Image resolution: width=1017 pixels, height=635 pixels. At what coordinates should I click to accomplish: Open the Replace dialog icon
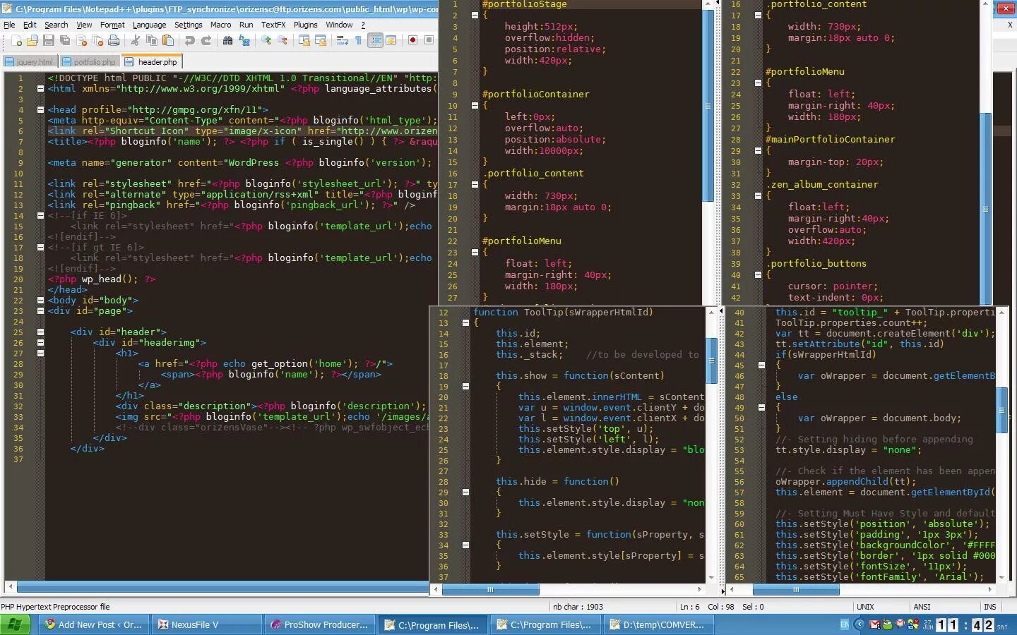tap(244, 40)
